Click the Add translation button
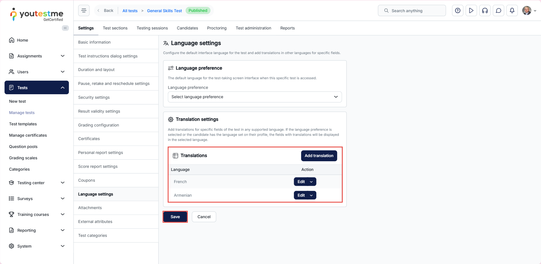541x264 pixels. pyautogui.click(x=319, y=156)
